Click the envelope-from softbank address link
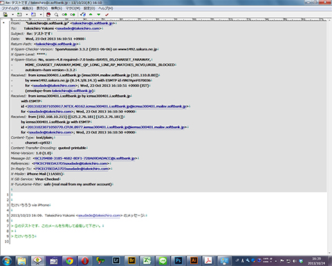This screenshot has height=266, width=332. pos(72,91)
